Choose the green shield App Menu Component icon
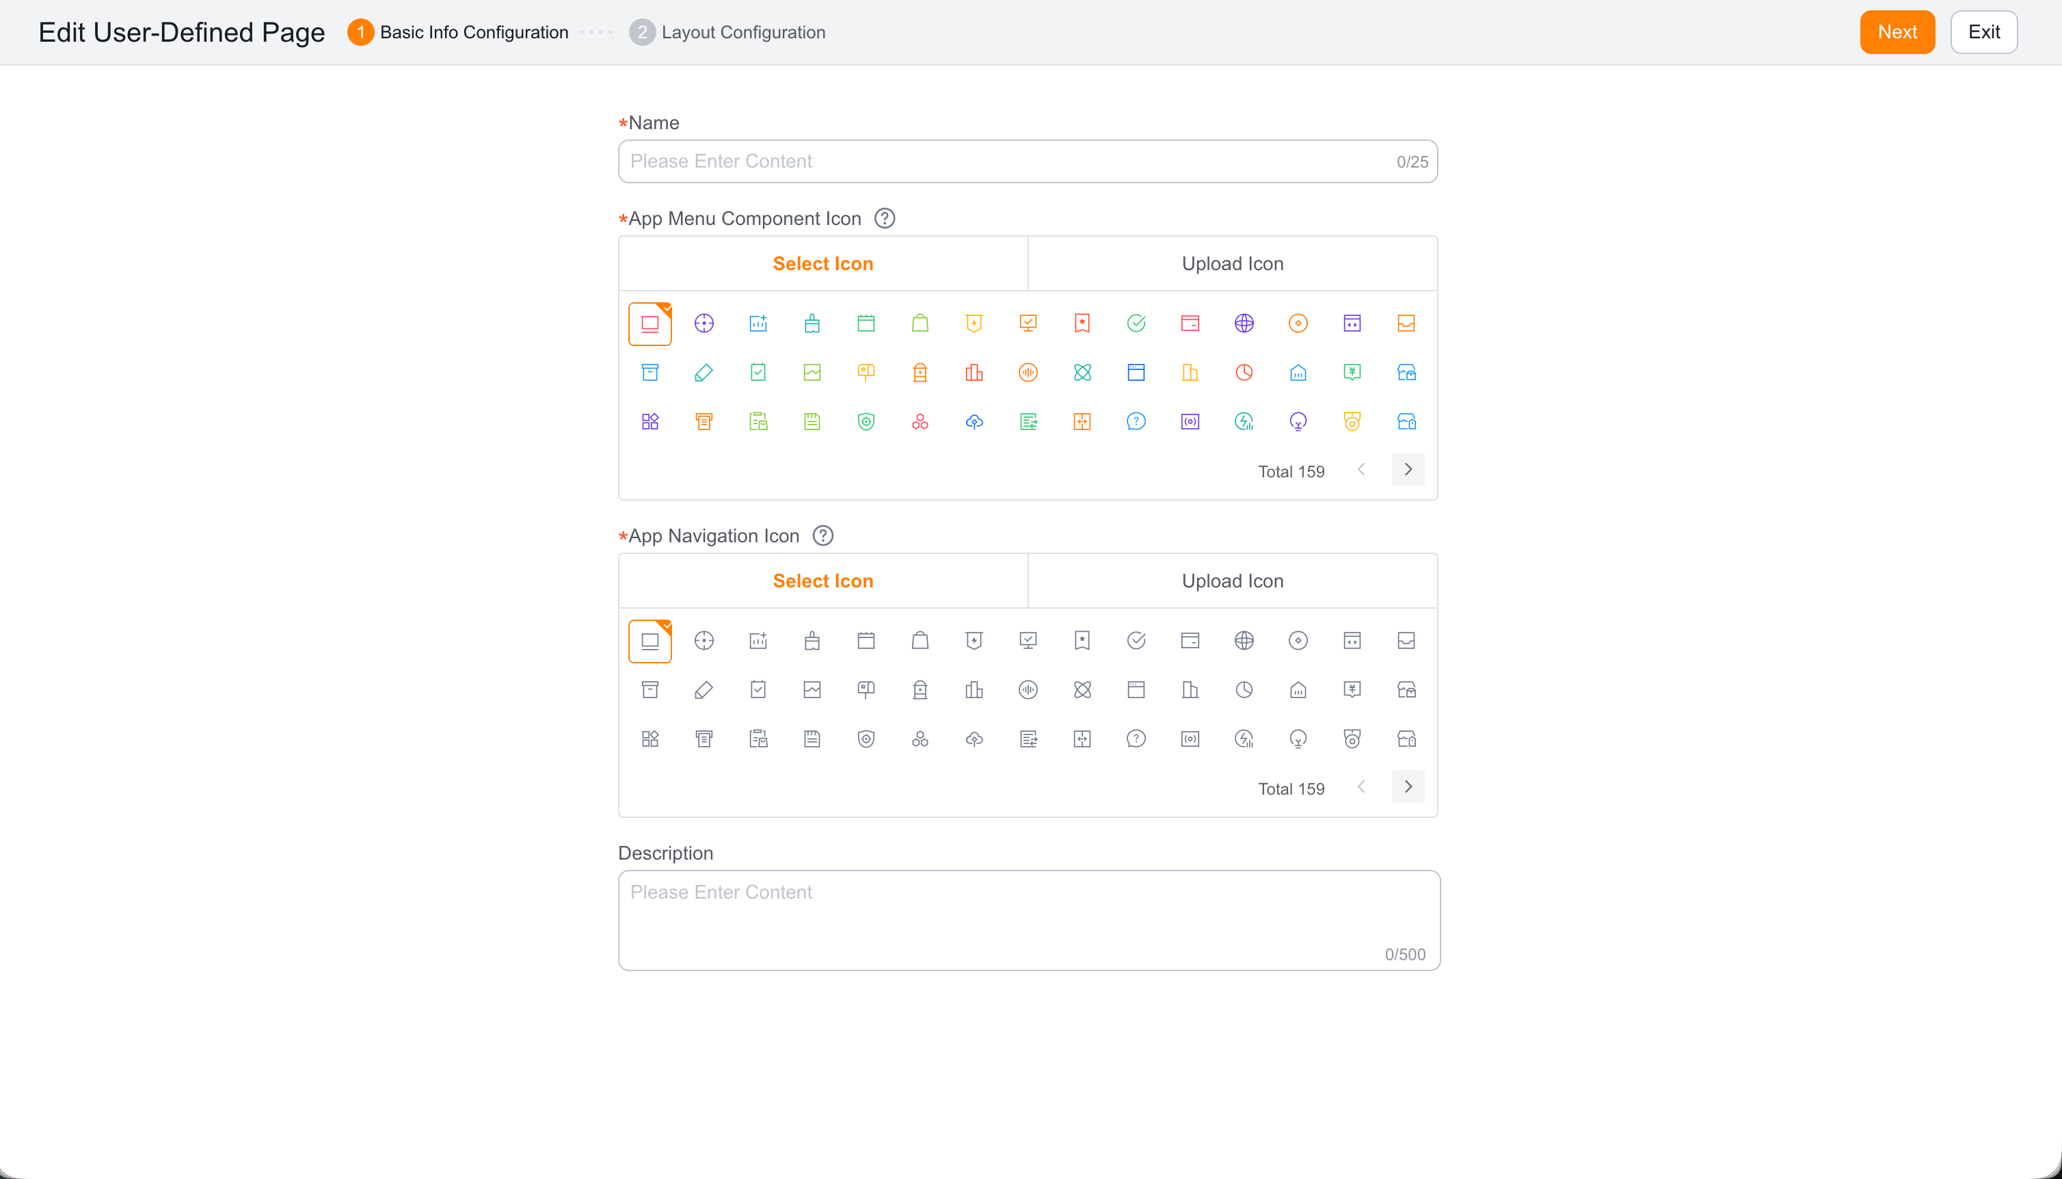This screenshot has width=2062, height=1179. pyautogui.click(x=866, y=422)
